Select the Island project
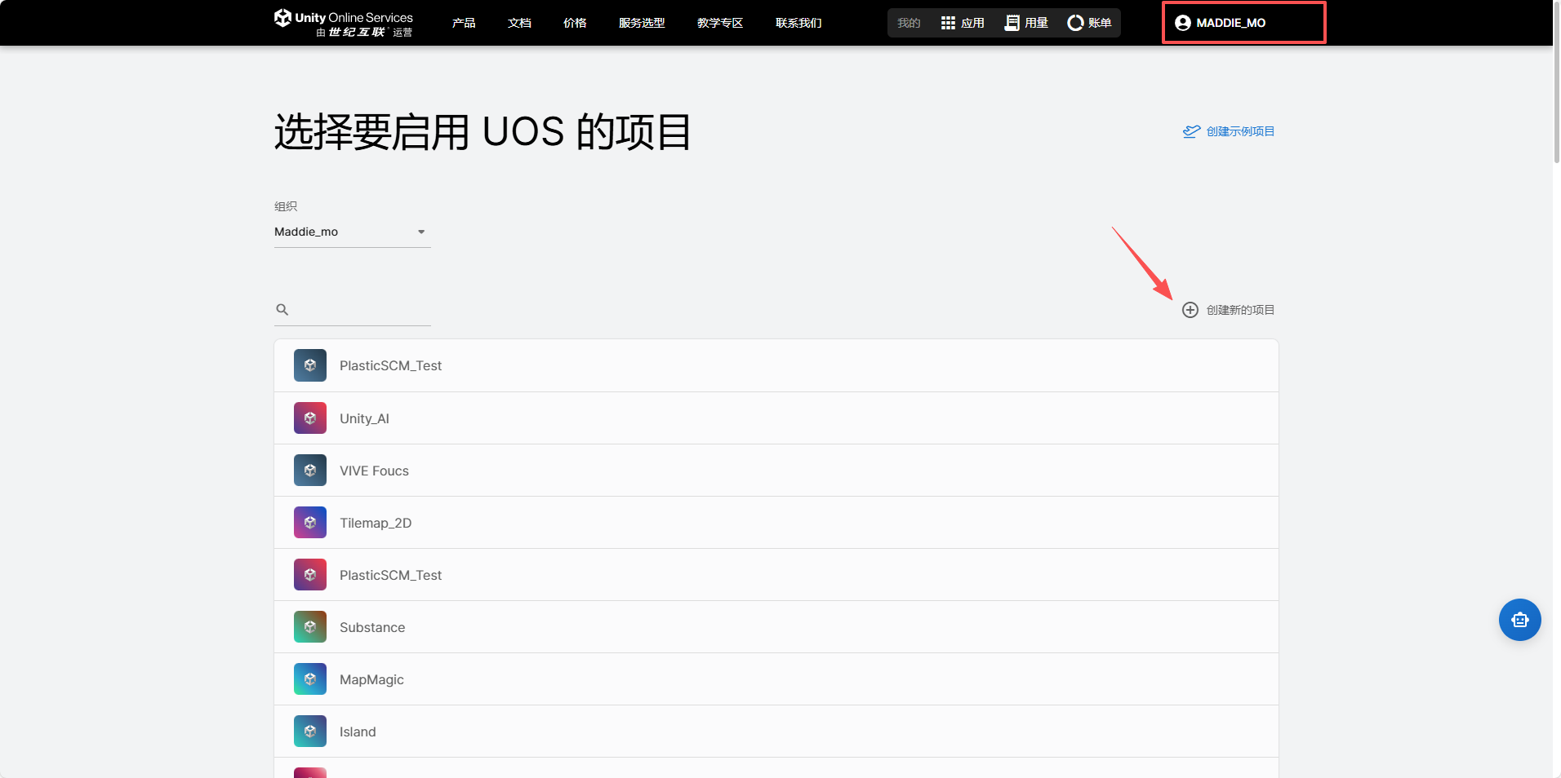The height and width of the screenshot is (778, 1561). [776, 731]
